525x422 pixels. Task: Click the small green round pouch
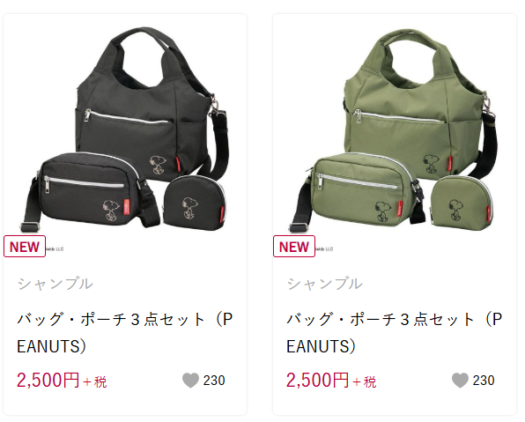[462, 203]
